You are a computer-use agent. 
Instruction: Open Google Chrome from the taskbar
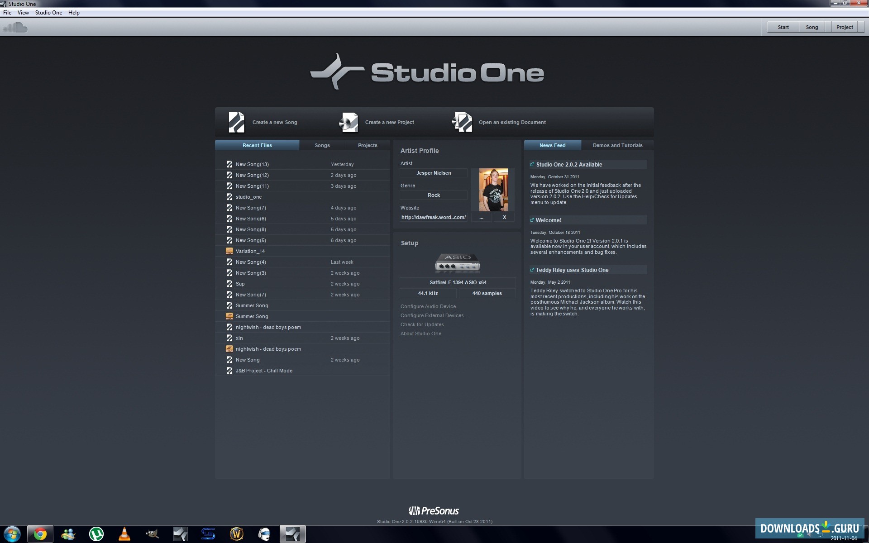[x=40, y=534]
